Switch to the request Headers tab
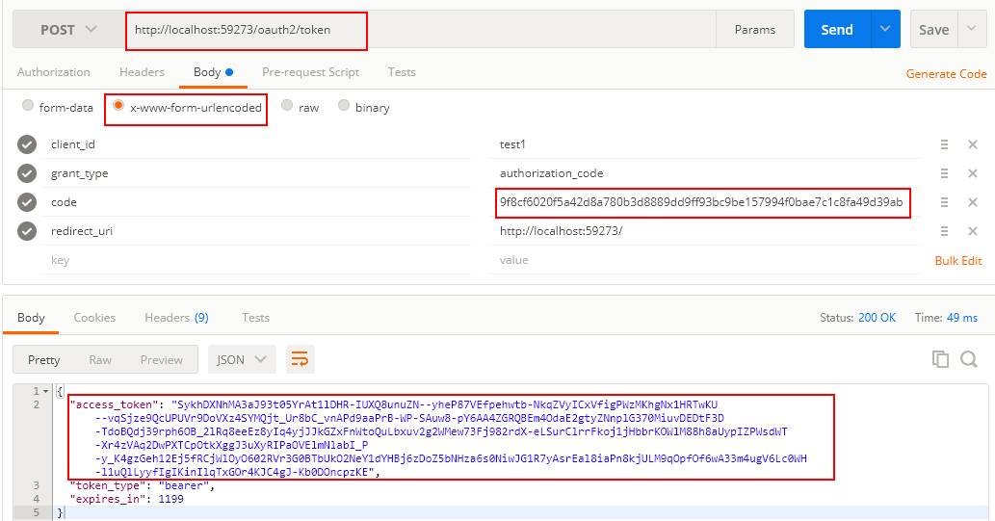The image size is (995, 521). pos(142,71)
